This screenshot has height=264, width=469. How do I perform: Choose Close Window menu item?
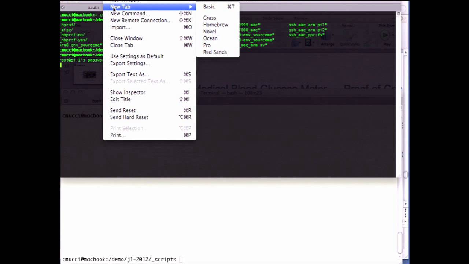[149, 38]
